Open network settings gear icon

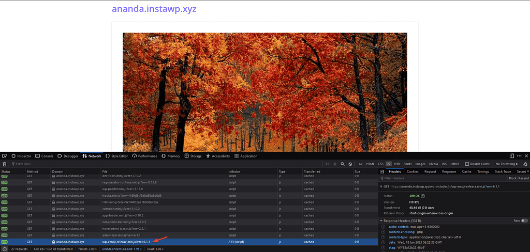click(525, 164)
